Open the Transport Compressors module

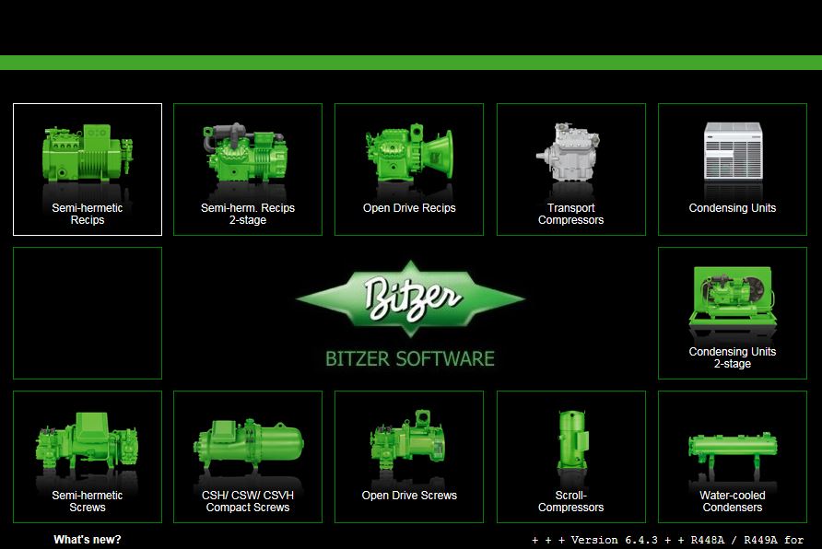[x=570, y=169]
